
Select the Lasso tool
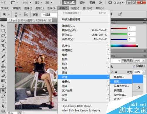[x=3, y=36]
